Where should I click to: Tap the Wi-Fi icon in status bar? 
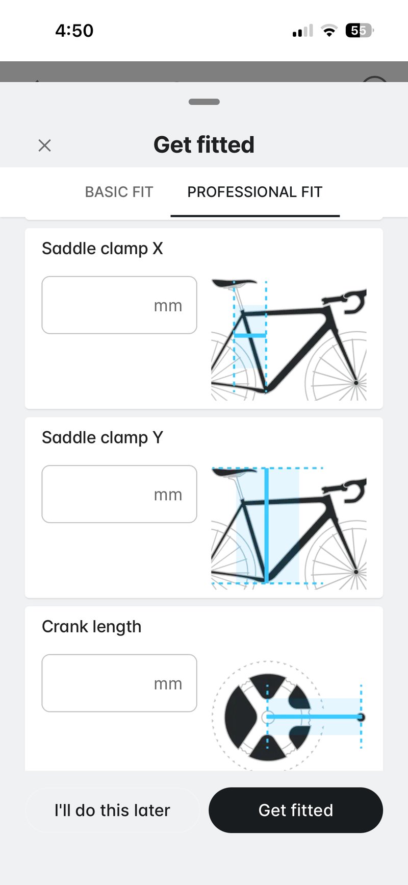coord(329,31)
